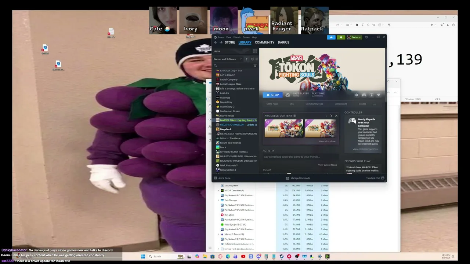Select Home in Steam library sidebar

tap(217, 51)
